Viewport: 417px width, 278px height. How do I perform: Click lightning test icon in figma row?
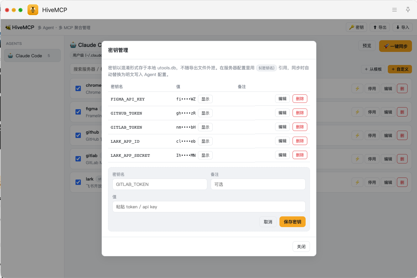[x=357, y=112]
